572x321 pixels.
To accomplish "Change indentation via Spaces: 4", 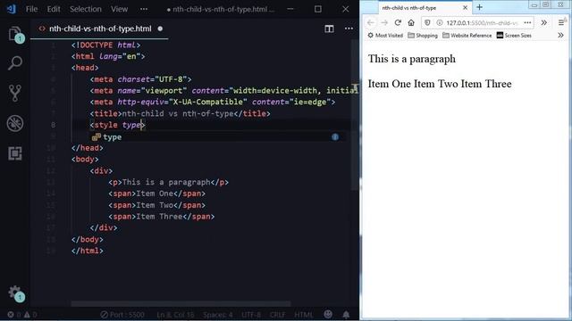I will click(218, 315).
